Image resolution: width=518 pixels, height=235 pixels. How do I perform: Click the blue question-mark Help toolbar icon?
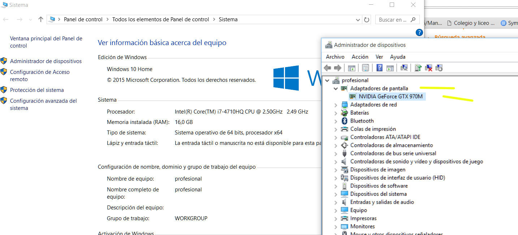click(379, 68)
